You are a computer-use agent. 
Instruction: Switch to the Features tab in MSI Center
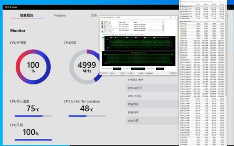60,15
